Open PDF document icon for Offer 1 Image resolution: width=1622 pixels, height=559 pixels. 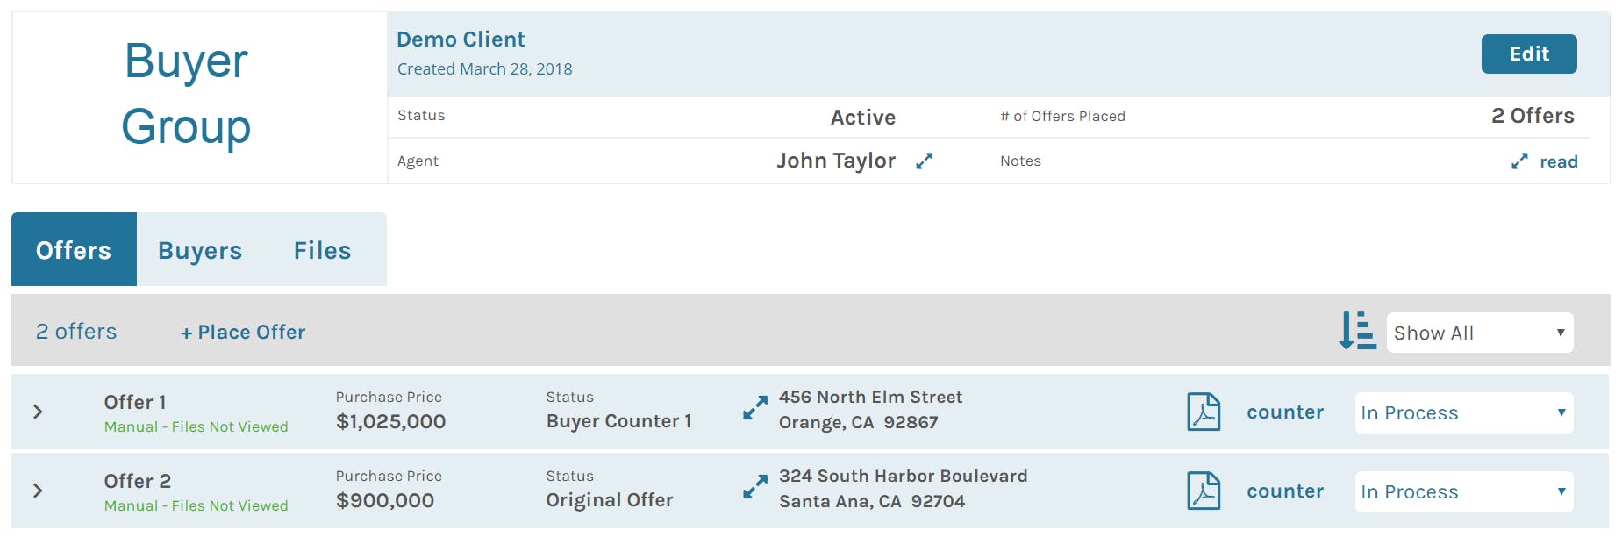(1204, 412)
